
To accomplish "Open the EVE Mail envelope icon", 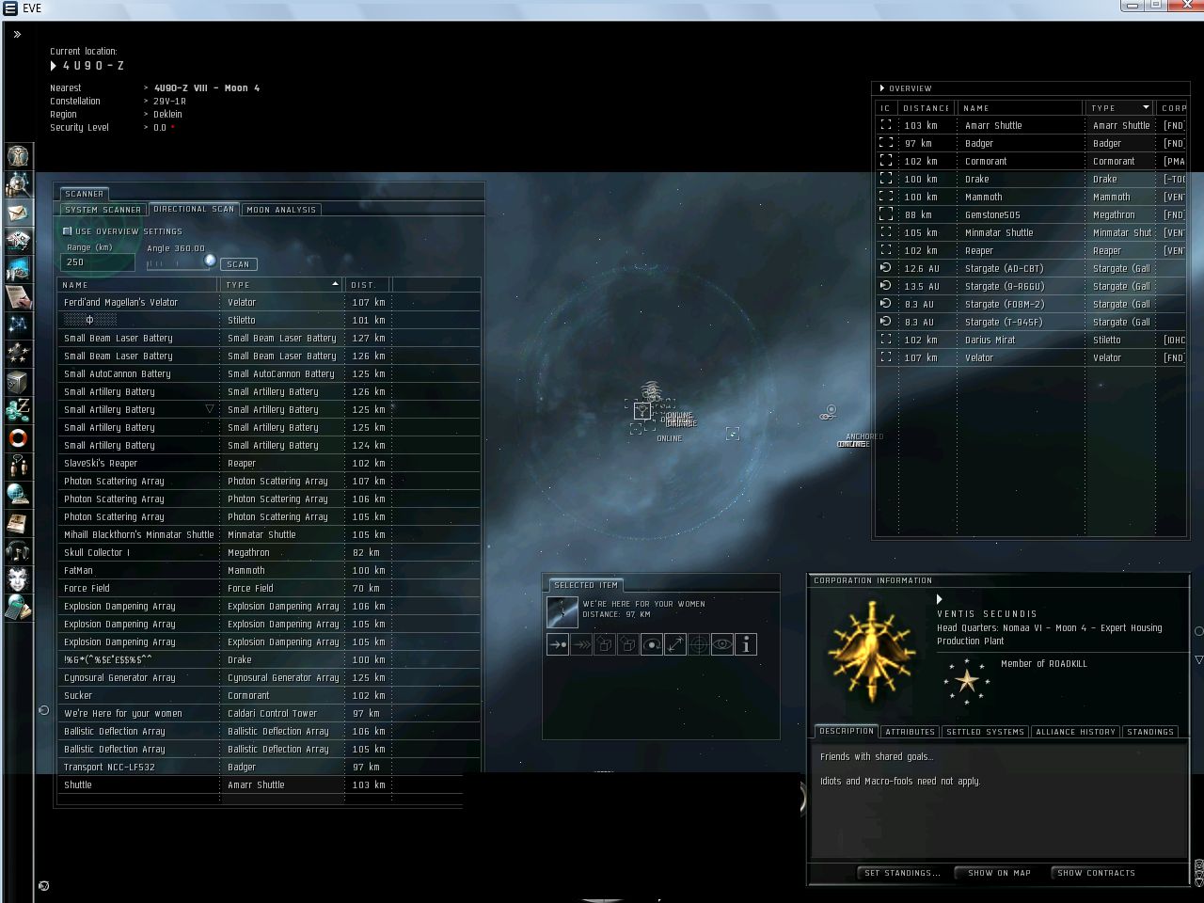I will click(x=18, y=212).
